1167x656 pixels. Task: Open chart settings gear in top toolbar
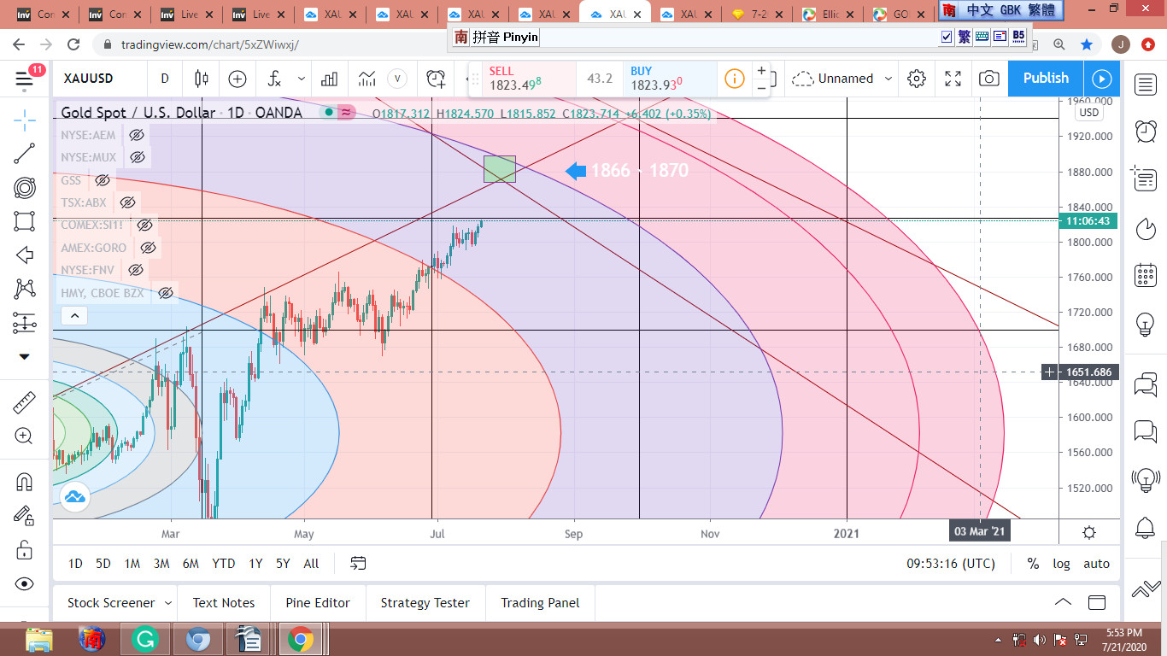917,79
